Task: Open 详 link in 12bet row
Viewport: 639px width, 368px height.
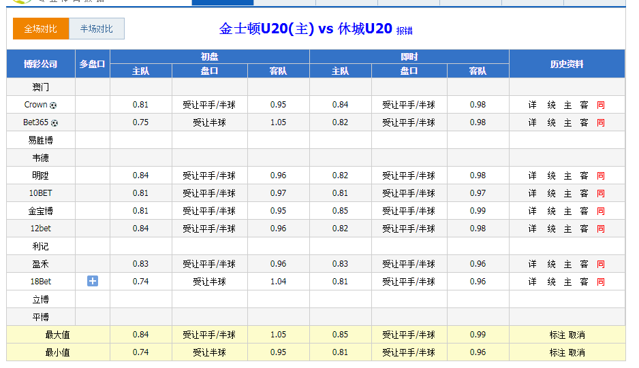Action: (532, 229)
